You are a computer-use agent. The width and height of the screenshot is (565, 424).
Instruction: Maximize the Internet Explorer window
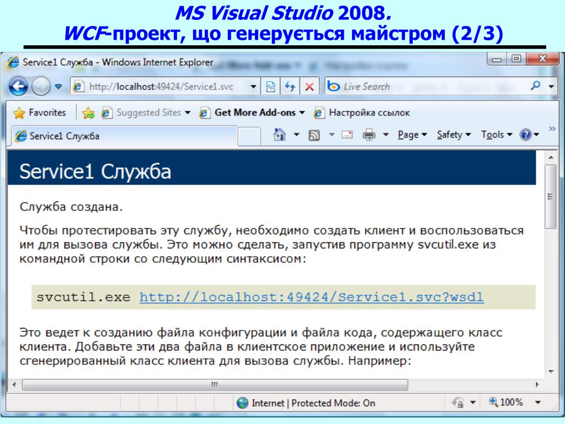click(x=516, y=59)
